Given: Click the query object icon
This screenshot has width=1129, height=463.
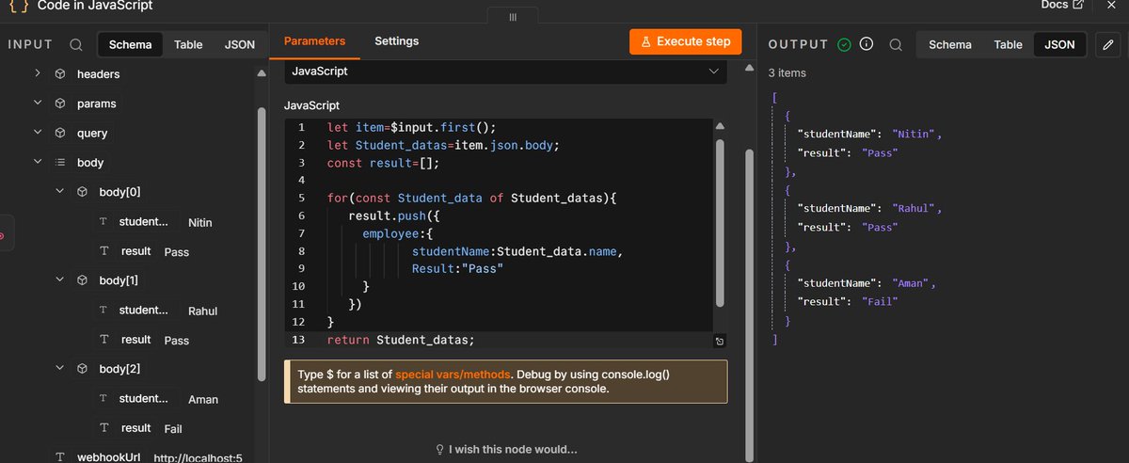Looking at the screenshot, I should pos(59,133).
